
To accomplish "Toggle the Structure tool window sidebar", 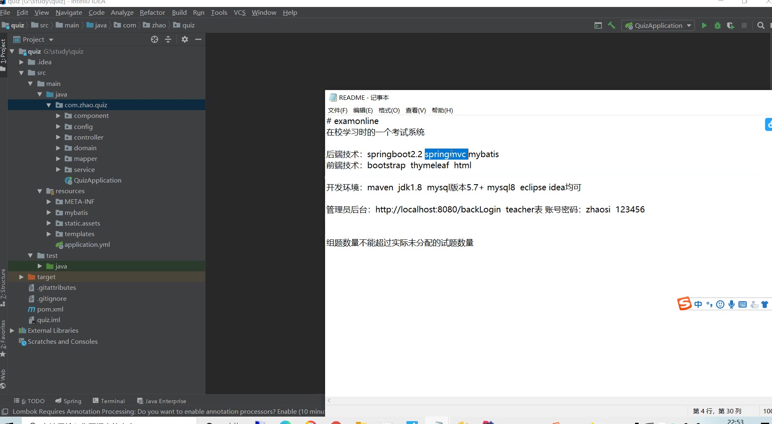I will (x=3, y=286).
